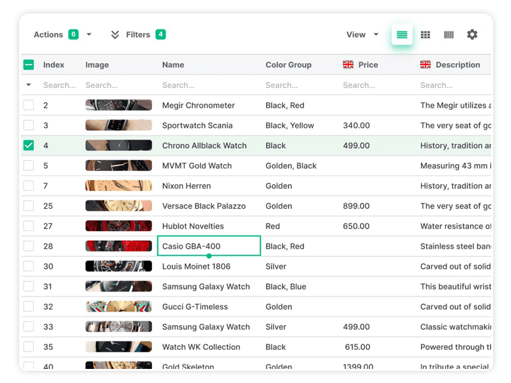Image resolution: width=511 pixels, height=383 pixels.
Task: Select the Hublot Novelties watch thumbnail
Action: pyautogui.click(x=119, y=226)
